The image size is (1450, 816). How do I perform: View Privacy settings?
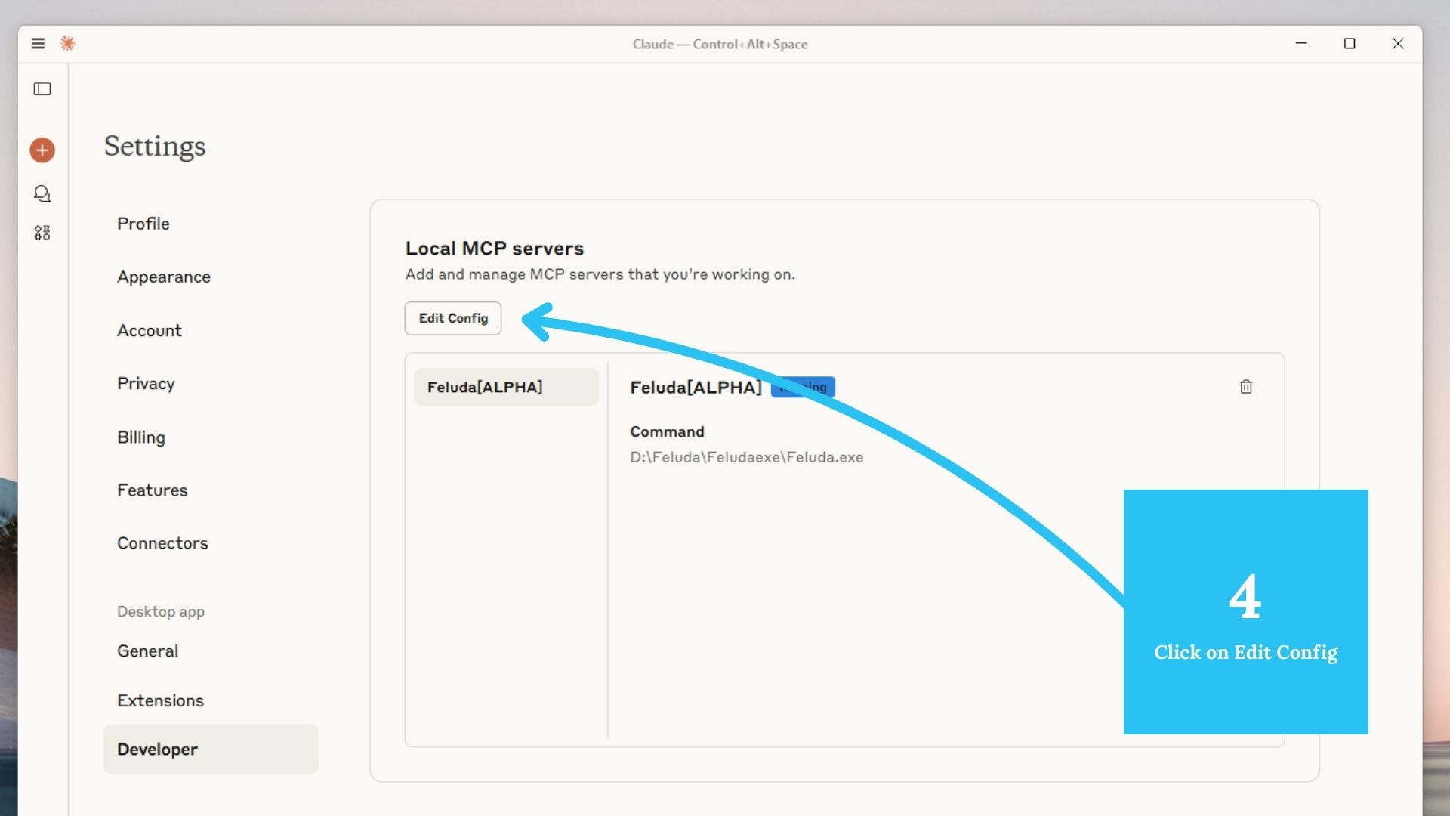[146, 383]
